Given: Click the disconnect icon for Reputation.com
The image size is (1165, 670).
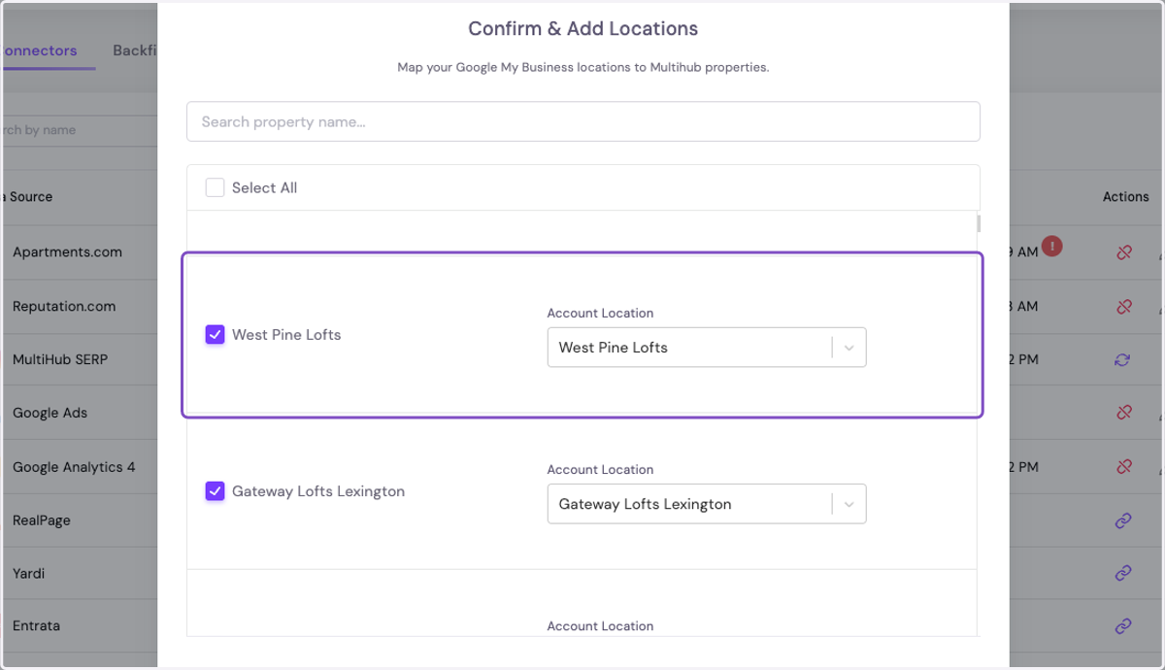Looking at the screenshot, I should 1124,306.
